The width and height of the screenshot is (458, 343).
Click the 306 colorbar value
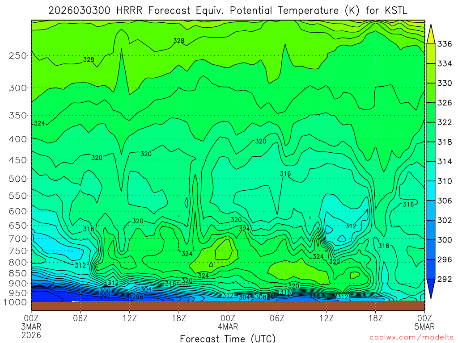[445, 201]
